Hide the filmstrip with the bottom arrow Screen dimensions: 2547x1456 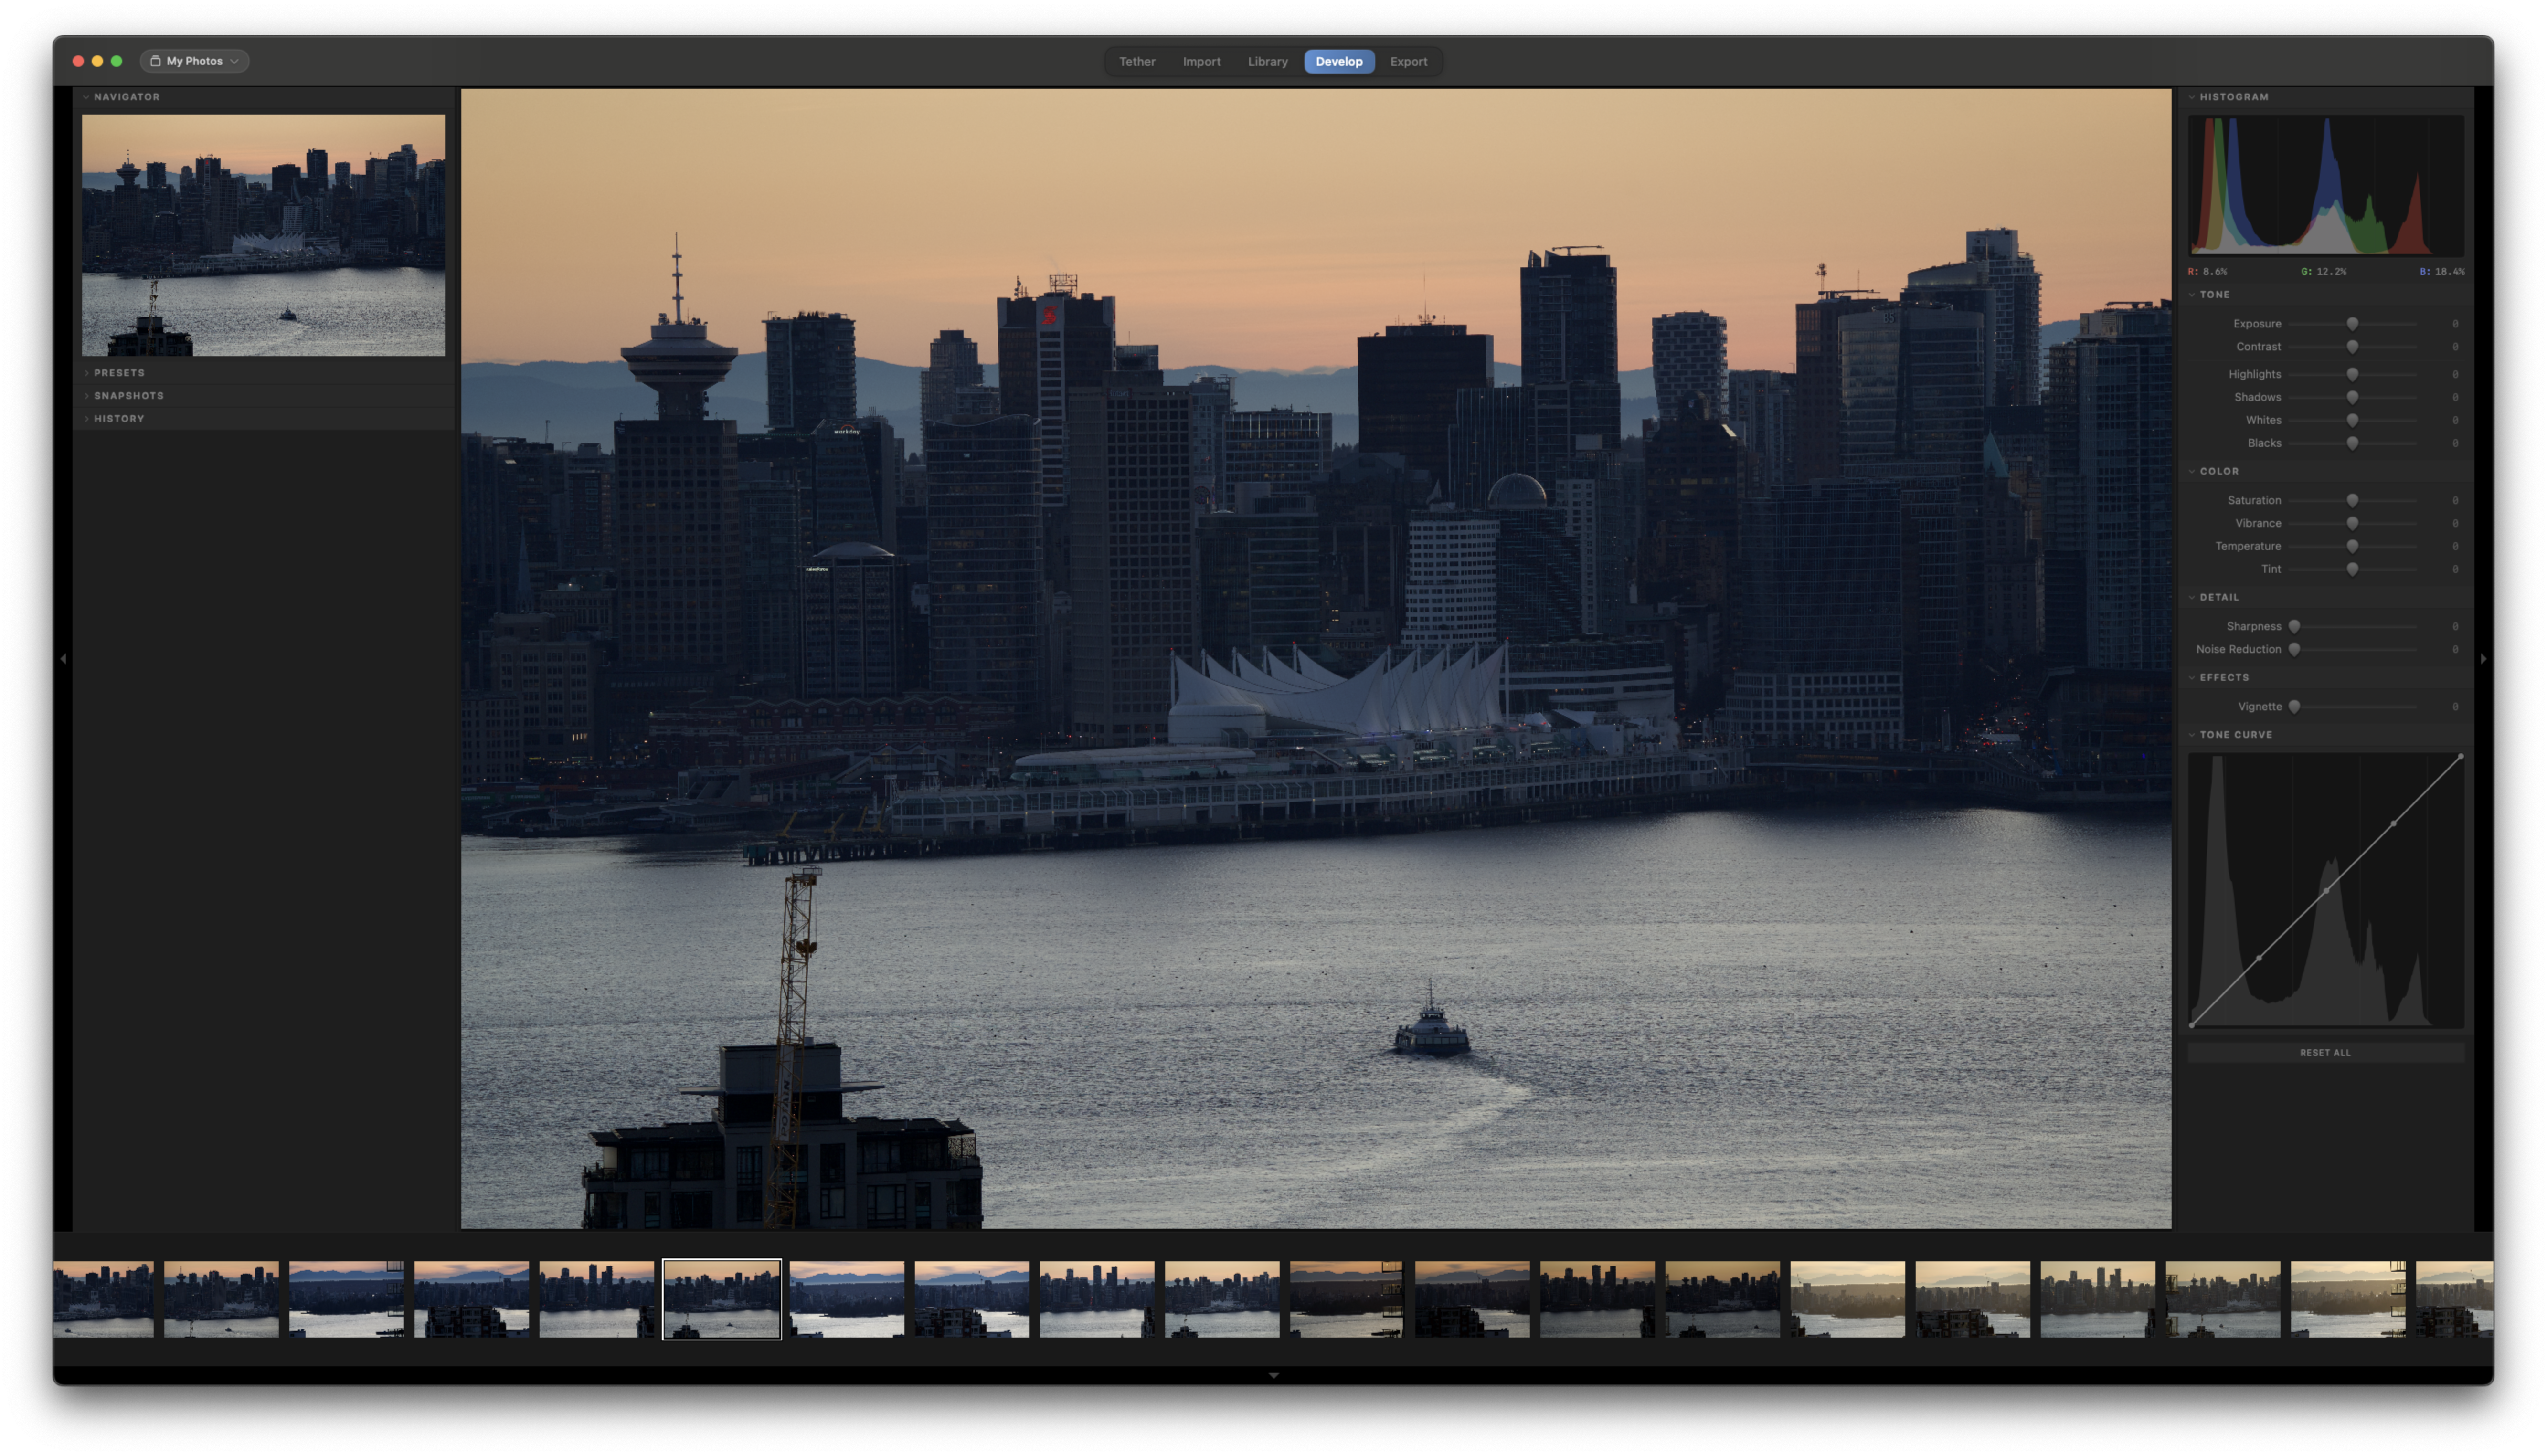coord(1273,1375)
